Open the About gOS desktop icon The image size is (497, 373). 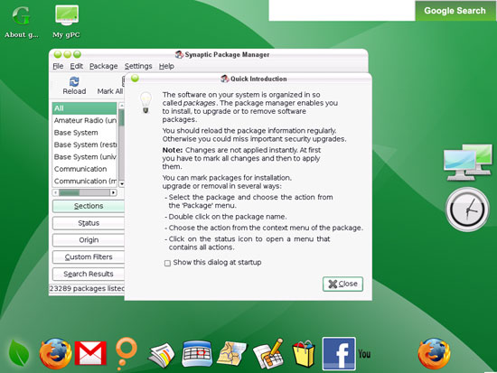tap(22, 21)
